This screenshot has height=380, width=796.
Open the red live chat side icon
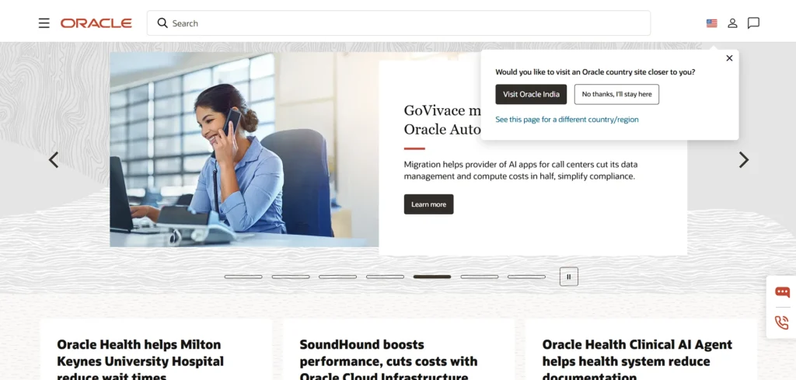[782, 292]
